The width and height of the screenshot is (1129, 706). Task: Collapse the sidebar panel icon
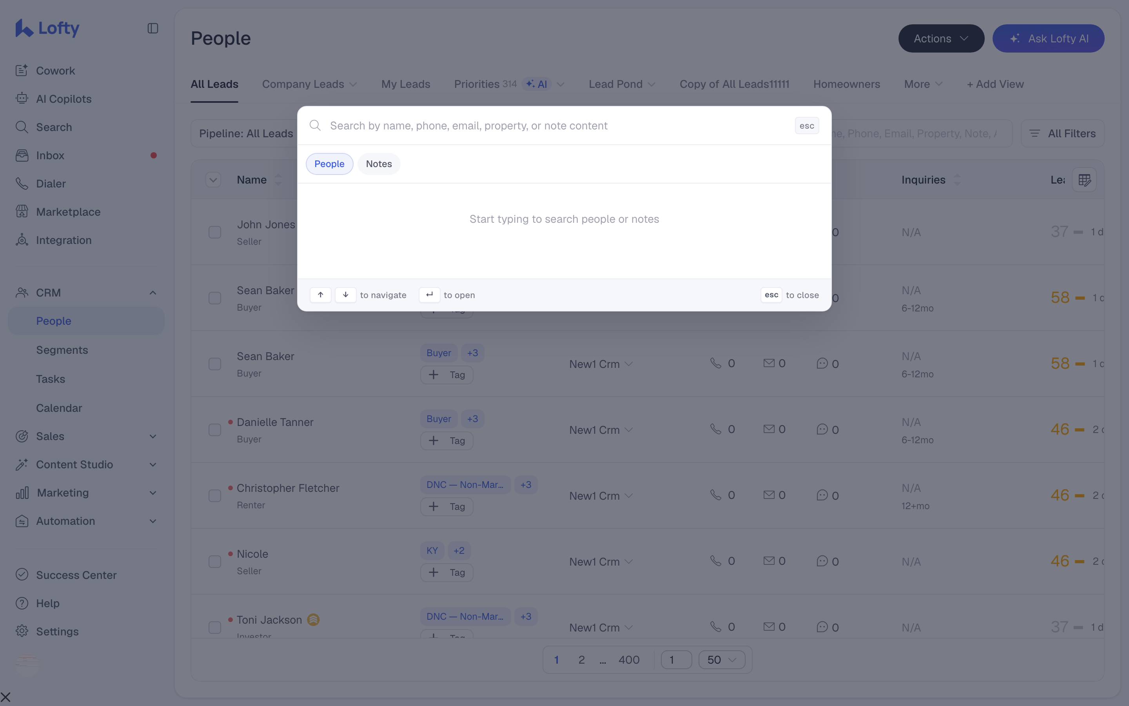pos(152,29)
